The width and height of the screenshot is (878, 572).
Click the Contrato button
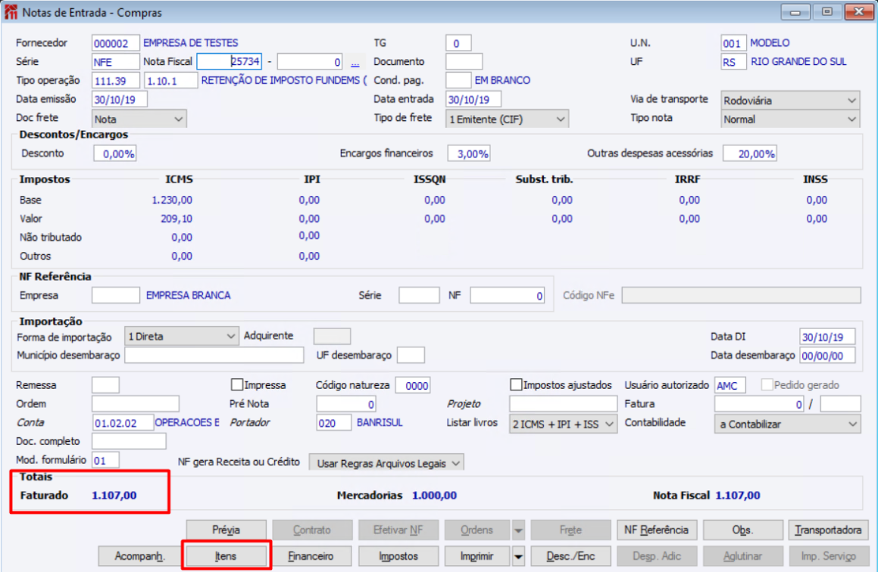pyautogui.click(x=312, y=530)
